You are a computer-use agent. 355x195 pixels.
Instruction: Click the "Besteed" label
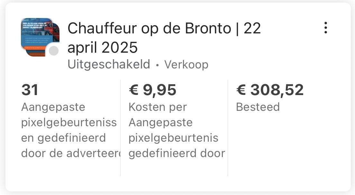[x=258, y=107]
